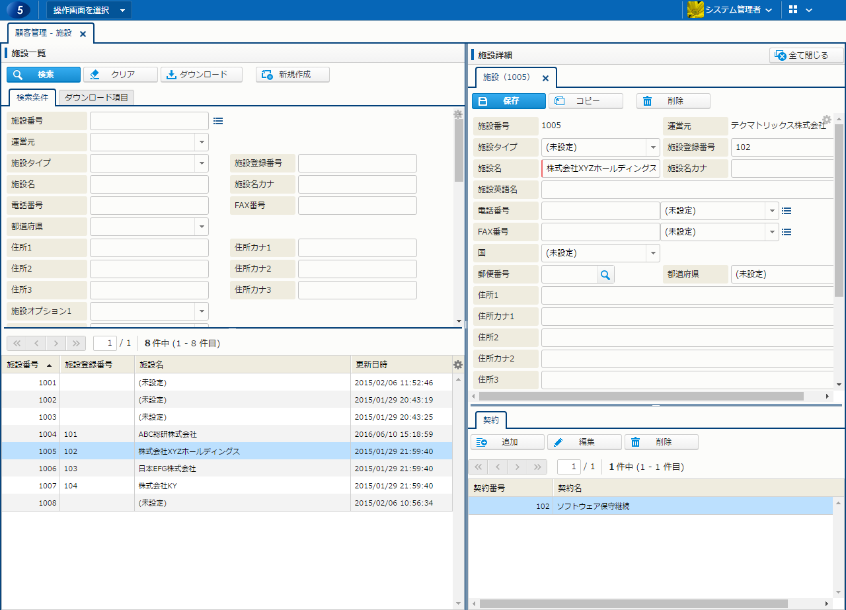Expand the 都道府県 search condition dropdown
Screen dimensions: 846x610
coord(201,227)
